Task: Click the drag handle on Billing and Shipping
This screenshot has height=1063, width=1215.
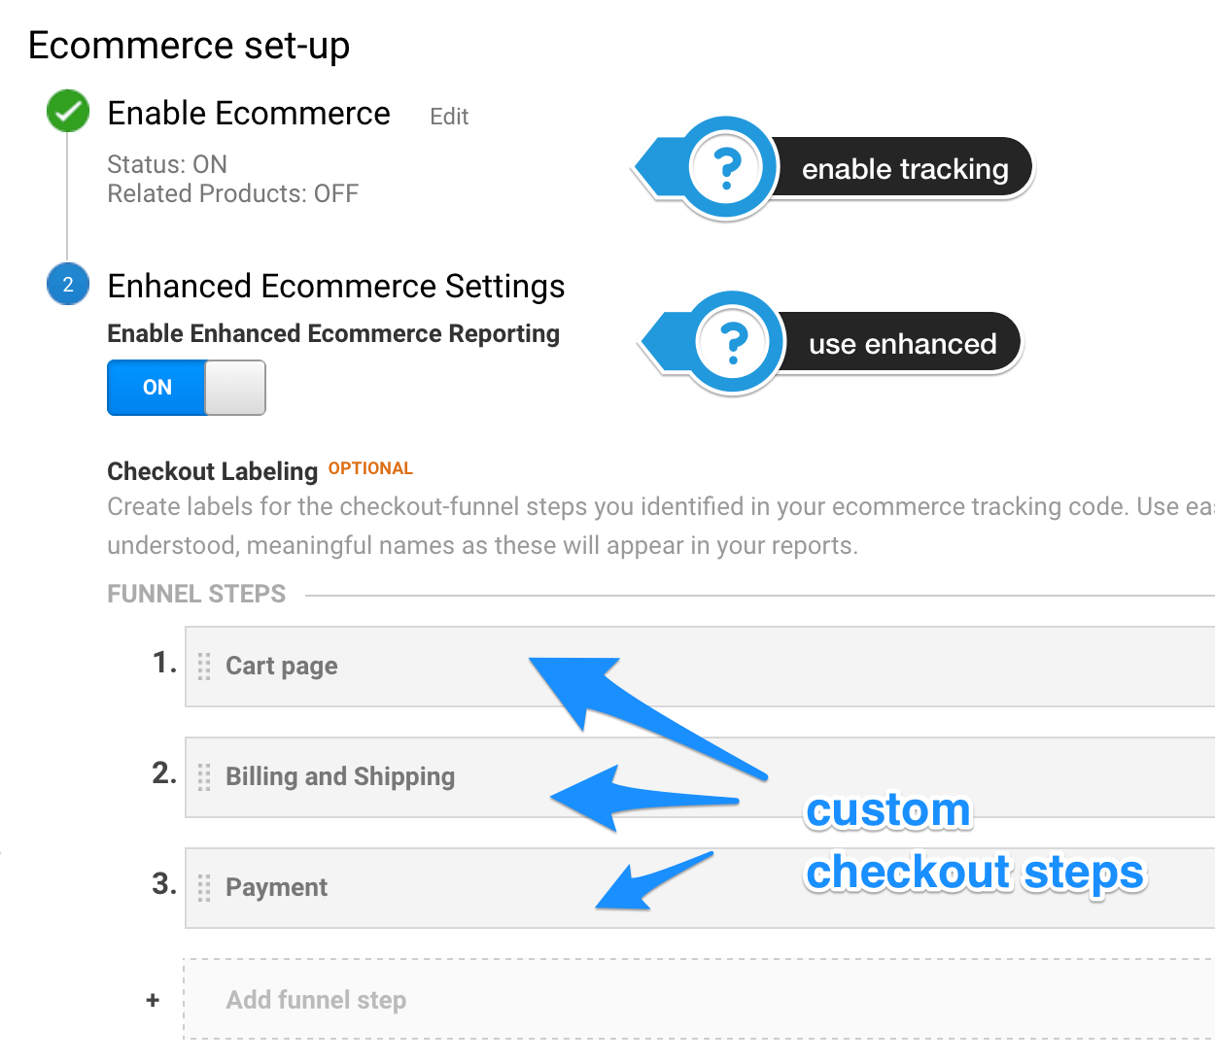Action: click(204, 777)
